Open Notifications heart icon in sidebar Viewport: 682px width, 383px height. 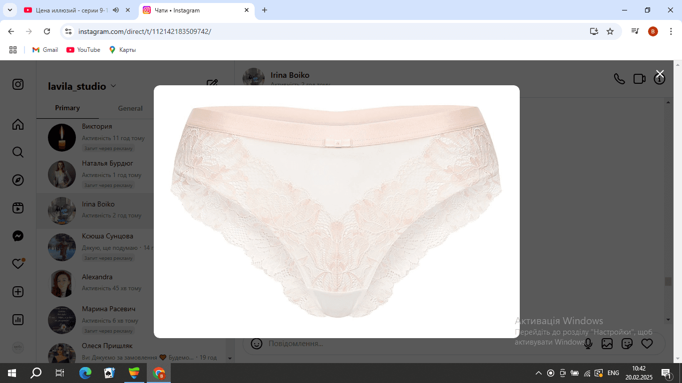[x=18, y=264]
